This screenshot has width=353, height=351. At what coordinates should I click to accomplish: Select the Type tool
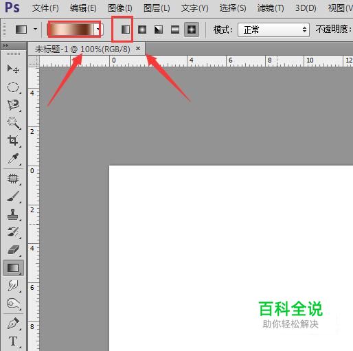[x=13, y=341]
